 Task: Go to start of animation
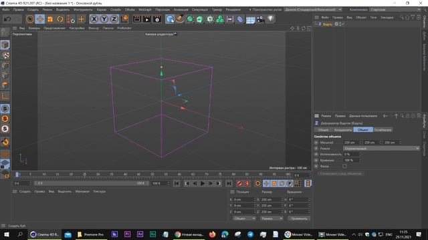point(177,184)
